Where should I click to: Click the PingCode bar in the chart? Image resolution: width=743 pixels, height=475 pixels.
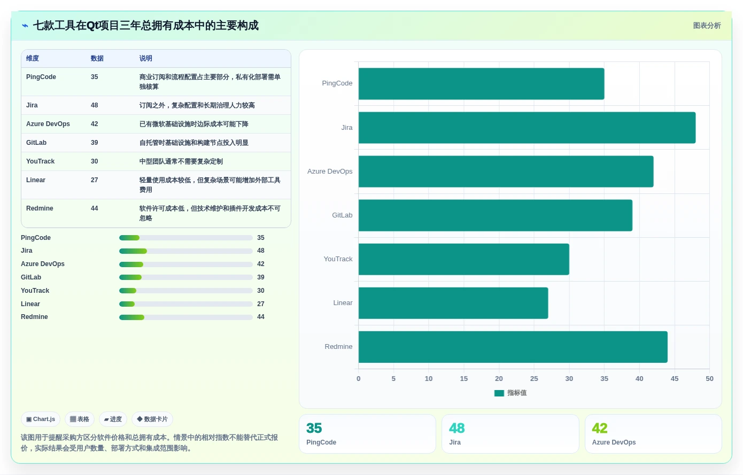tap(481, 84)
